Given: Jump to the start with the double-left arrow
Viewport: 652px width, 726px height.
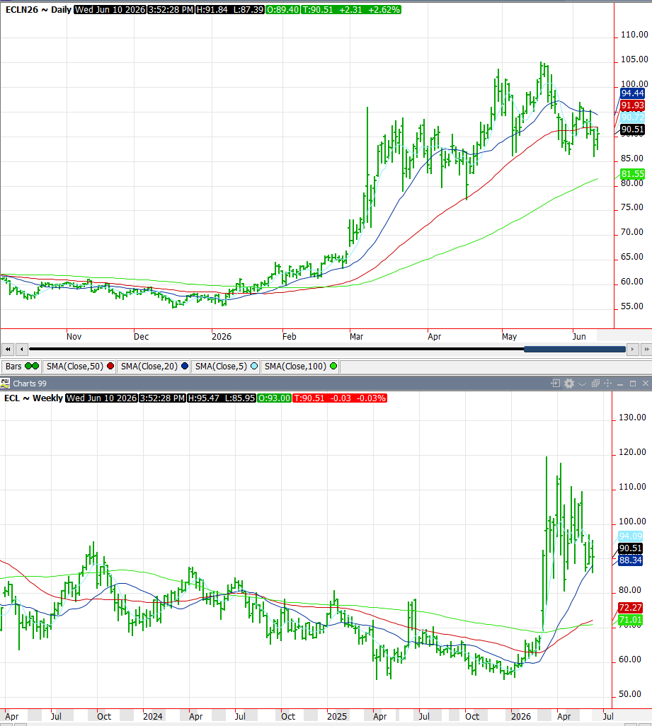Looking at the screenshot, I should pos(7,349).
